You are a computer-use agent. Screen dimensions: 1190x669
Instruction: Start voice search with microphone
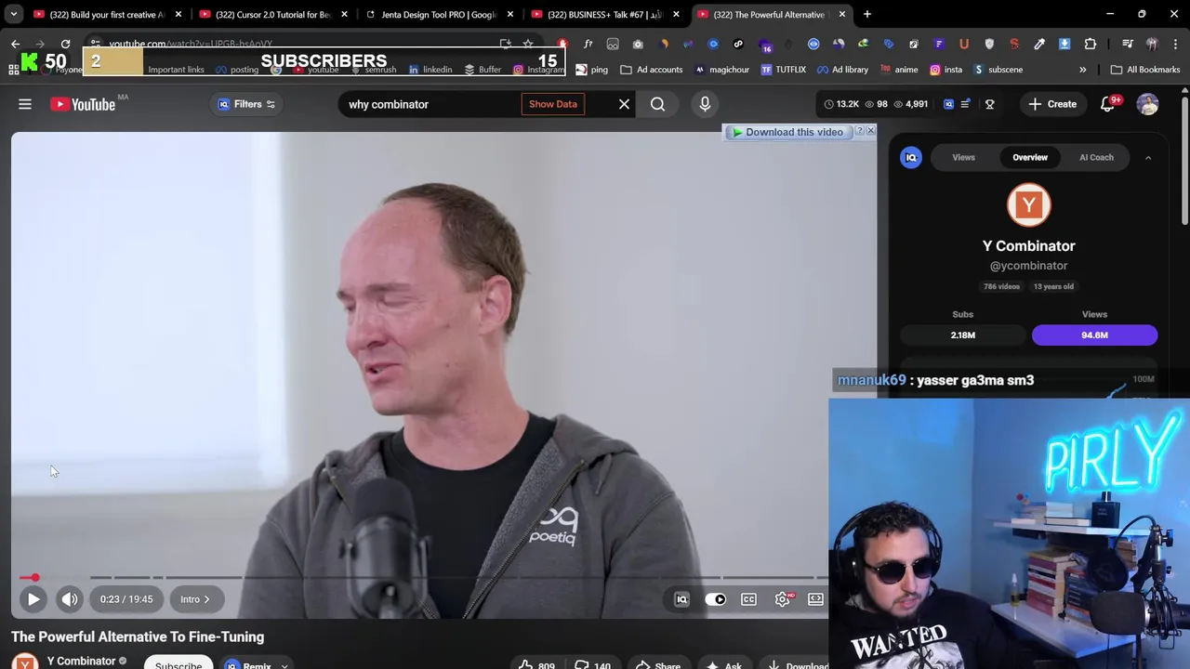click(705, 104)
